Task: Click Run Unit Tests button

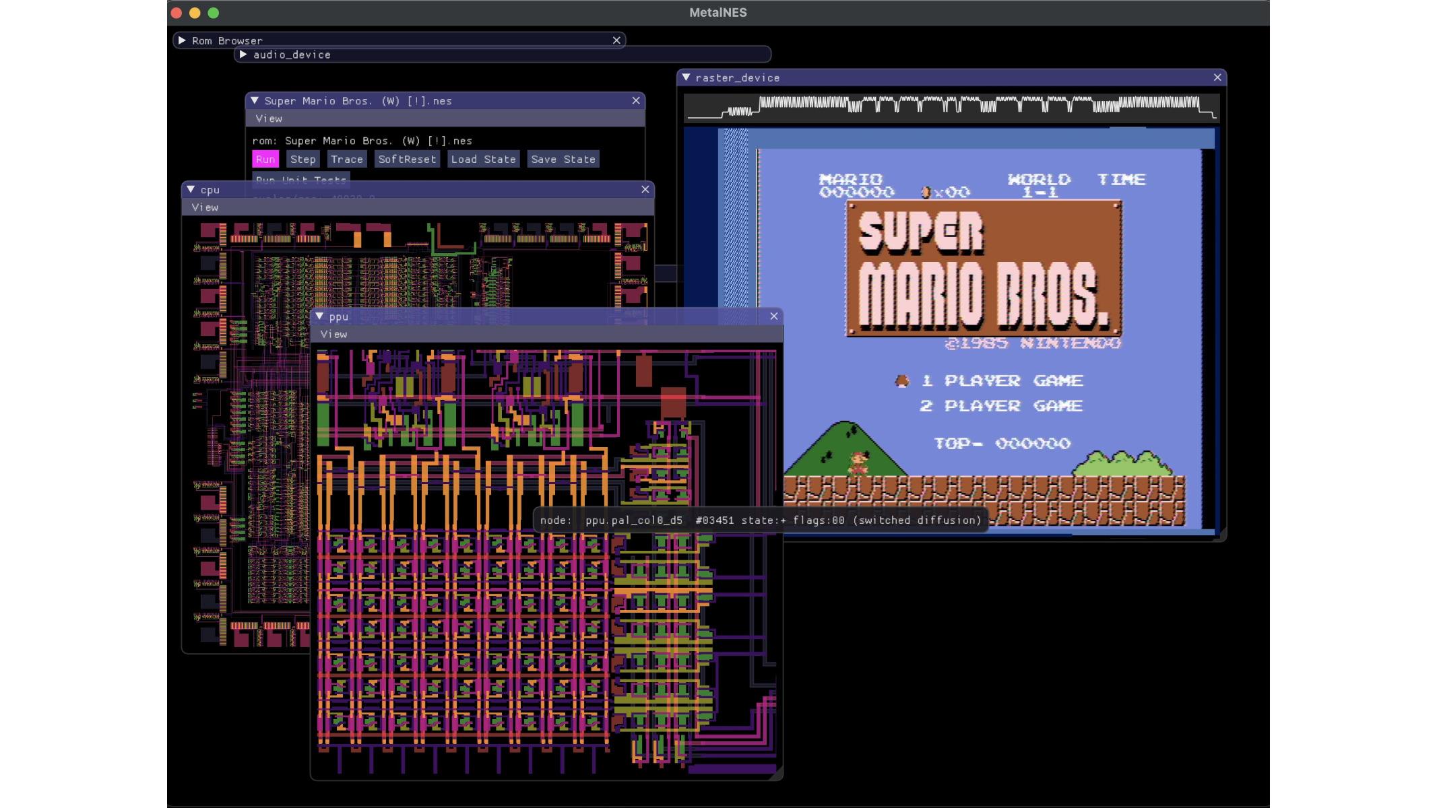Action: (x=301, y=179)
